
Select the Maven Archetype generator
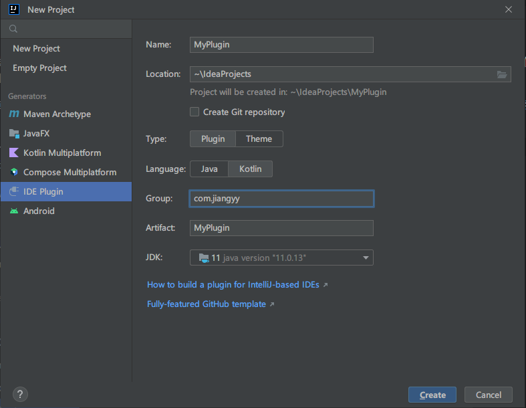coord(66,114)
